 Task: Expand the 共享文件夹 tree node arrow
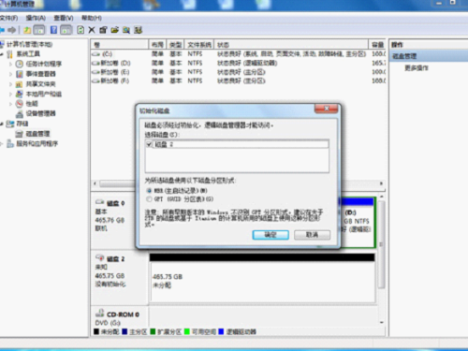tap(10, 84)
